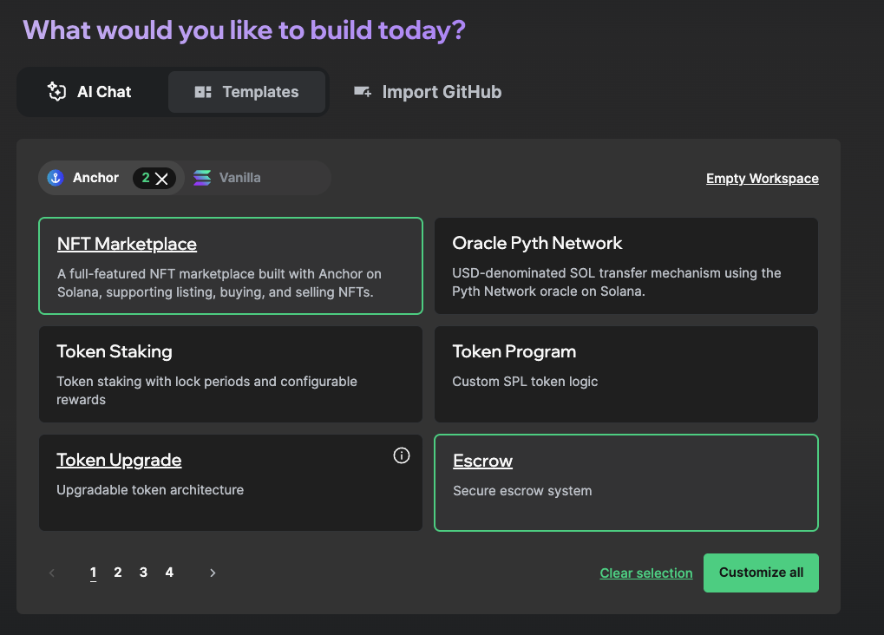Click the info icon on Token Upgrade
The width and height of the screenshot is (884, 635).
[402, 455]
